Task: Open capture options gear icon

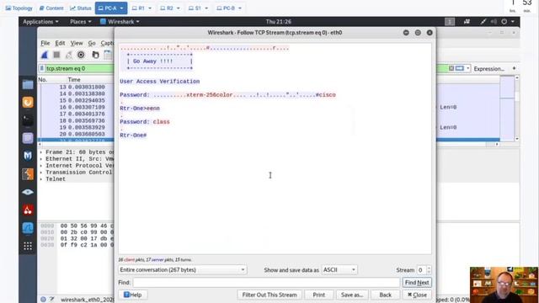Action: 81,55
